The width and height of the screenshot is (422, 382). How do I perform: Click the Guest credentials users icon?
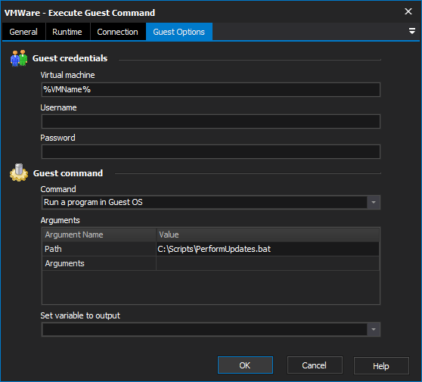pyautogui.click(x=19, y=58)
